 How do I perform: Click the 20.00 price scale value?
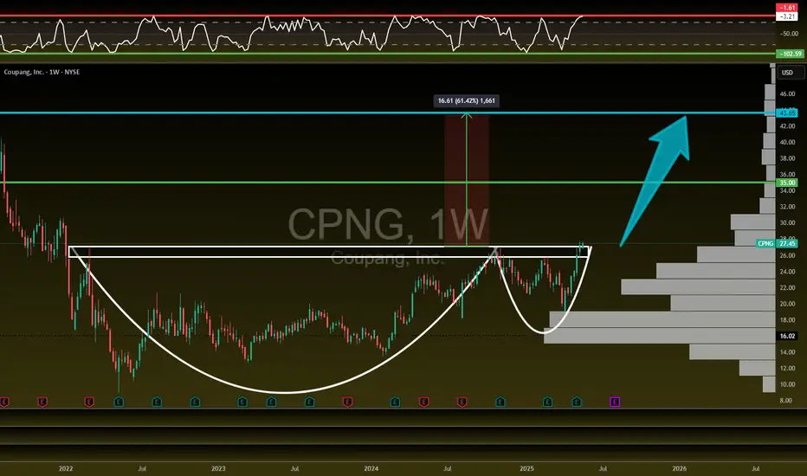click(x=787, y=304)
